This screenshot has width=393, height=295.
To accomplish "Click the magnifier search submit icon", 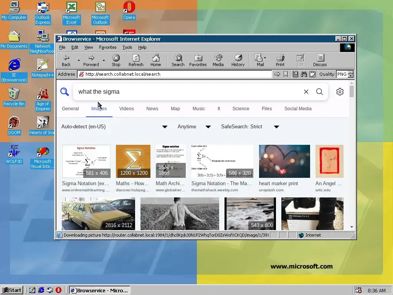I will 320,92.
